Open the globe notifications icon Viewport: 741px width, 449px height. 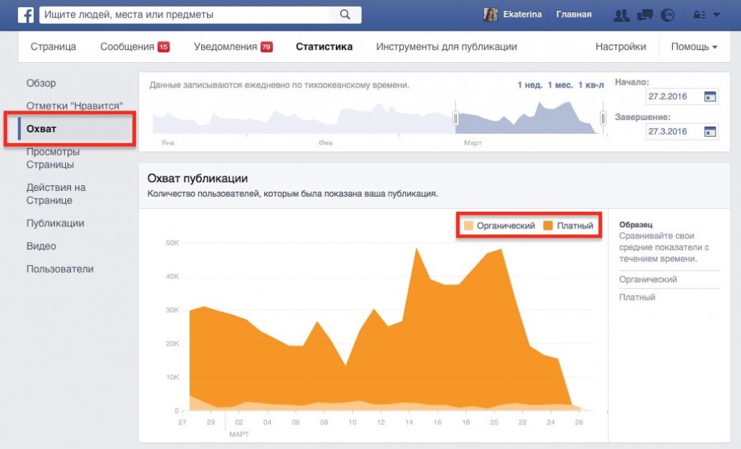click(x=668, y=14)
